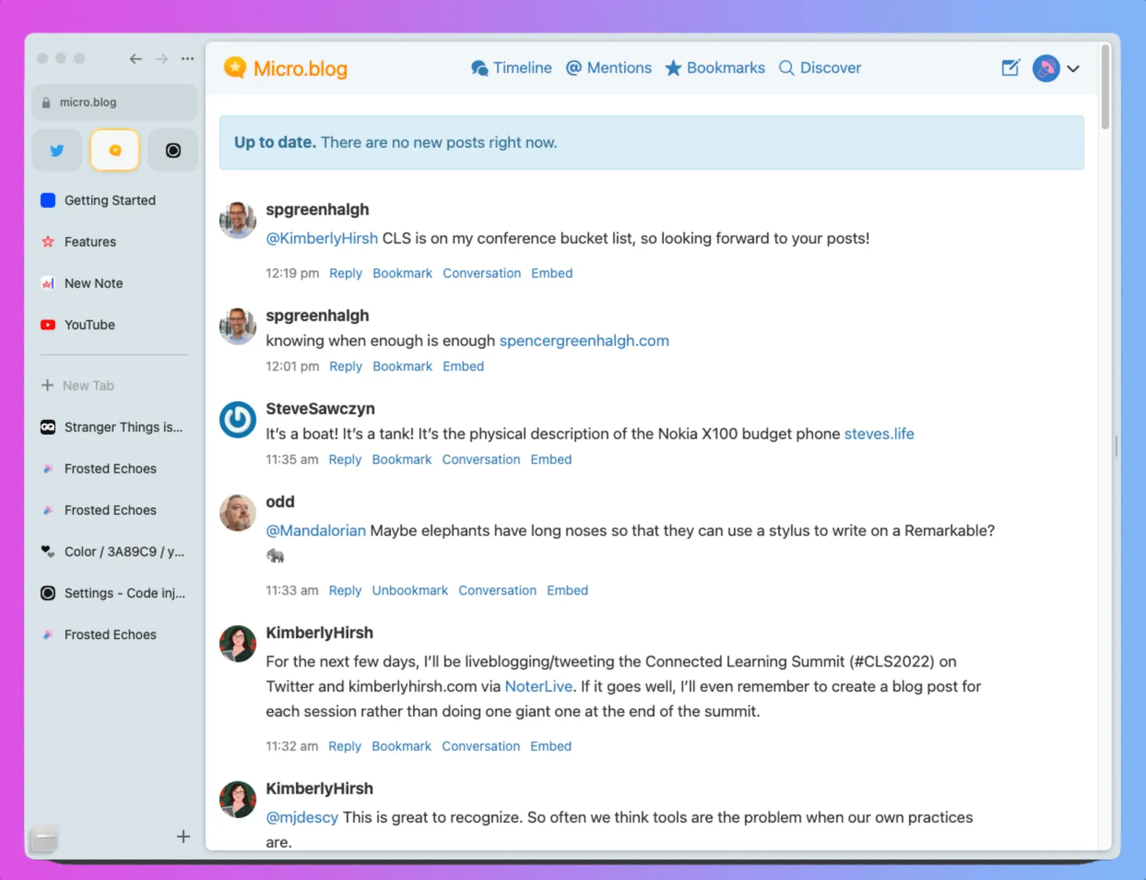The height and width of the screenshot is (880, 1146).
Task: Click the new post compose icon
Action: pos(1010,68)
